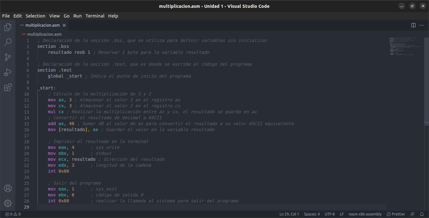Click the 'global _start' statement
The height and width of the screenshot is (218, 429).
coord(65,76)
